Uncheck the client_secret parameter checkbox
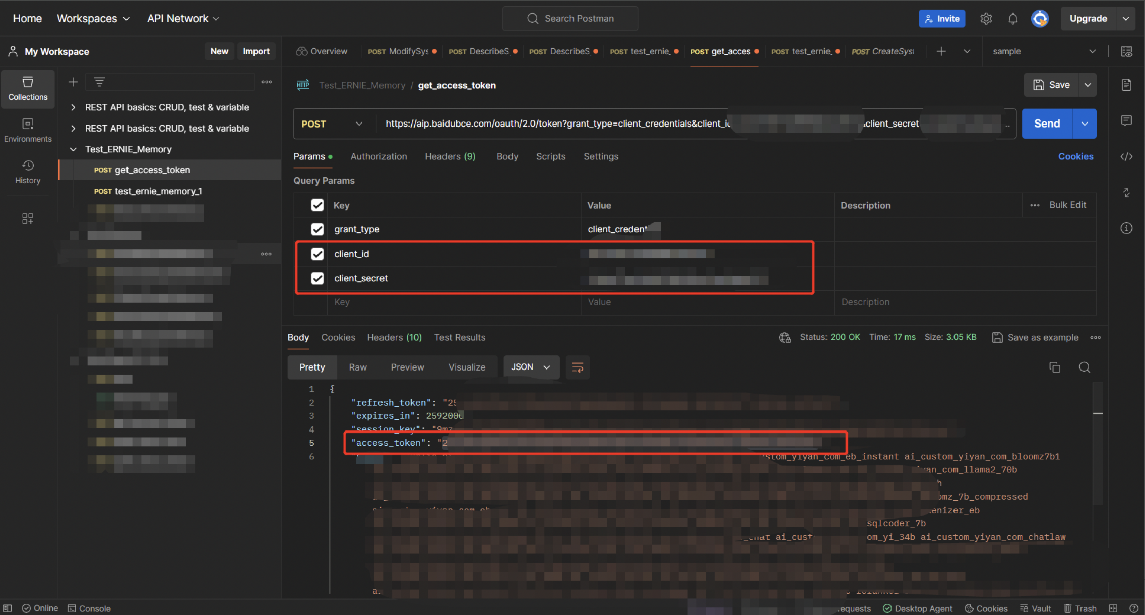This screenshot has height=615, width=1145. (x=317, y=278)
